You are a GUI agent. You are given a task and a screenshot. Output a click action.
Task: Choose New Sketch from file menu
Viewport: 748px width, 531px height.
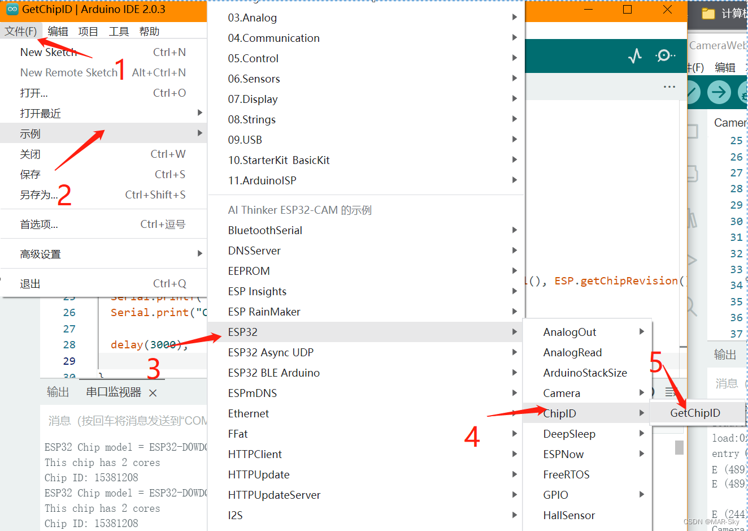(103, 52)
